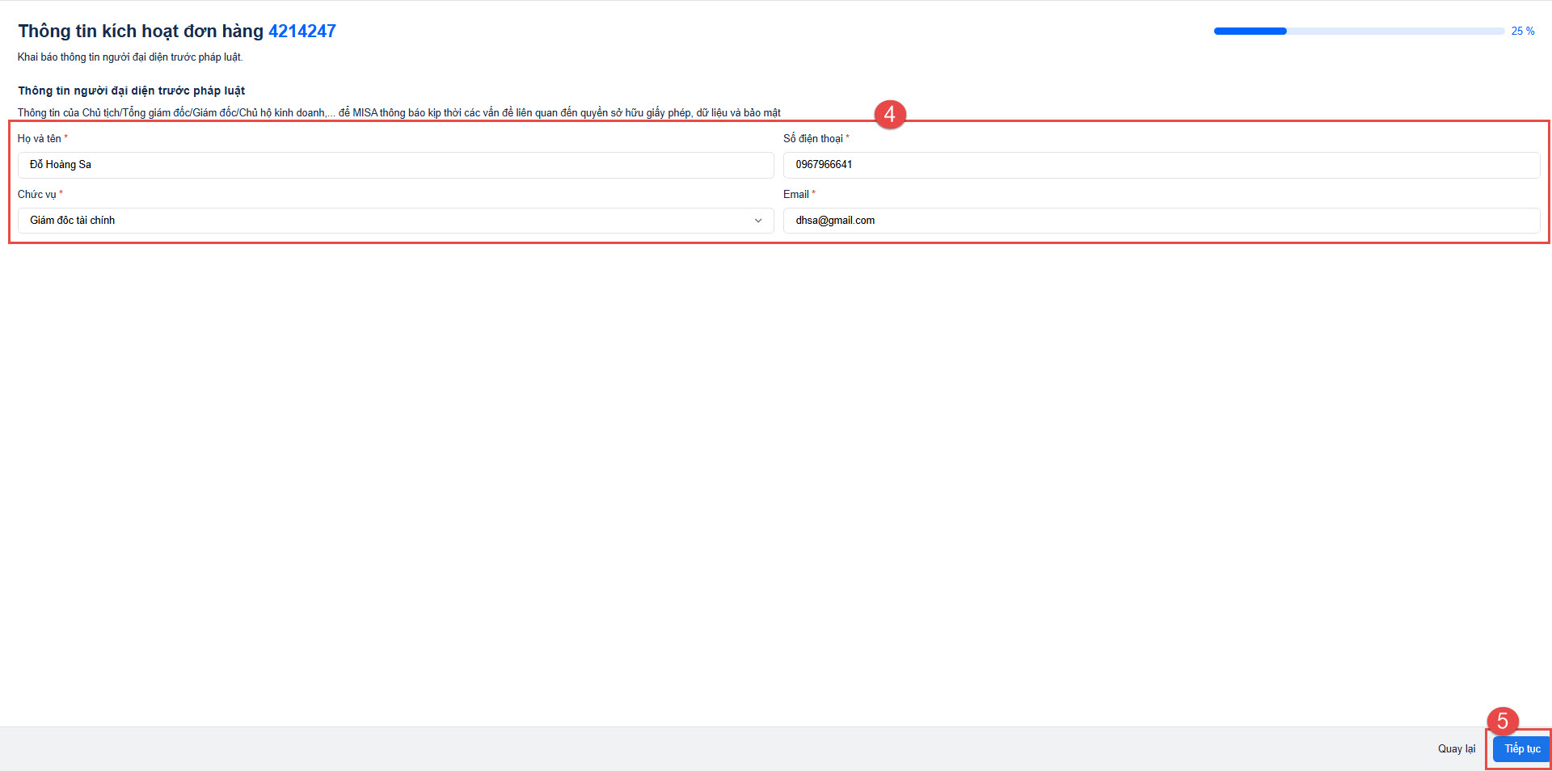
Task: Click the 'Khai báo thông tin người đại diện' subtitle
Action: [130, 57]
